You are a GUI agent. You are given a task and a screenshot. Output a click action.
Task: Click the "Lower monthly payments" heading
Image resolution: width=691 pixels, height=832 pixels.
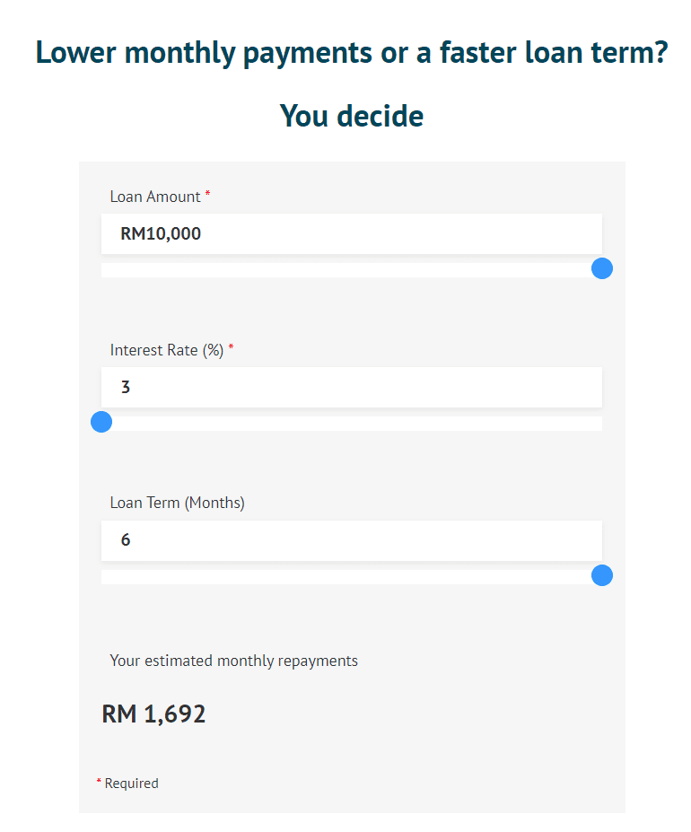click(351, 53)
